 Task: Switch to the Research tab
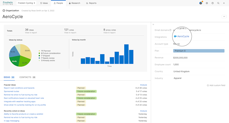pos(75,3)
